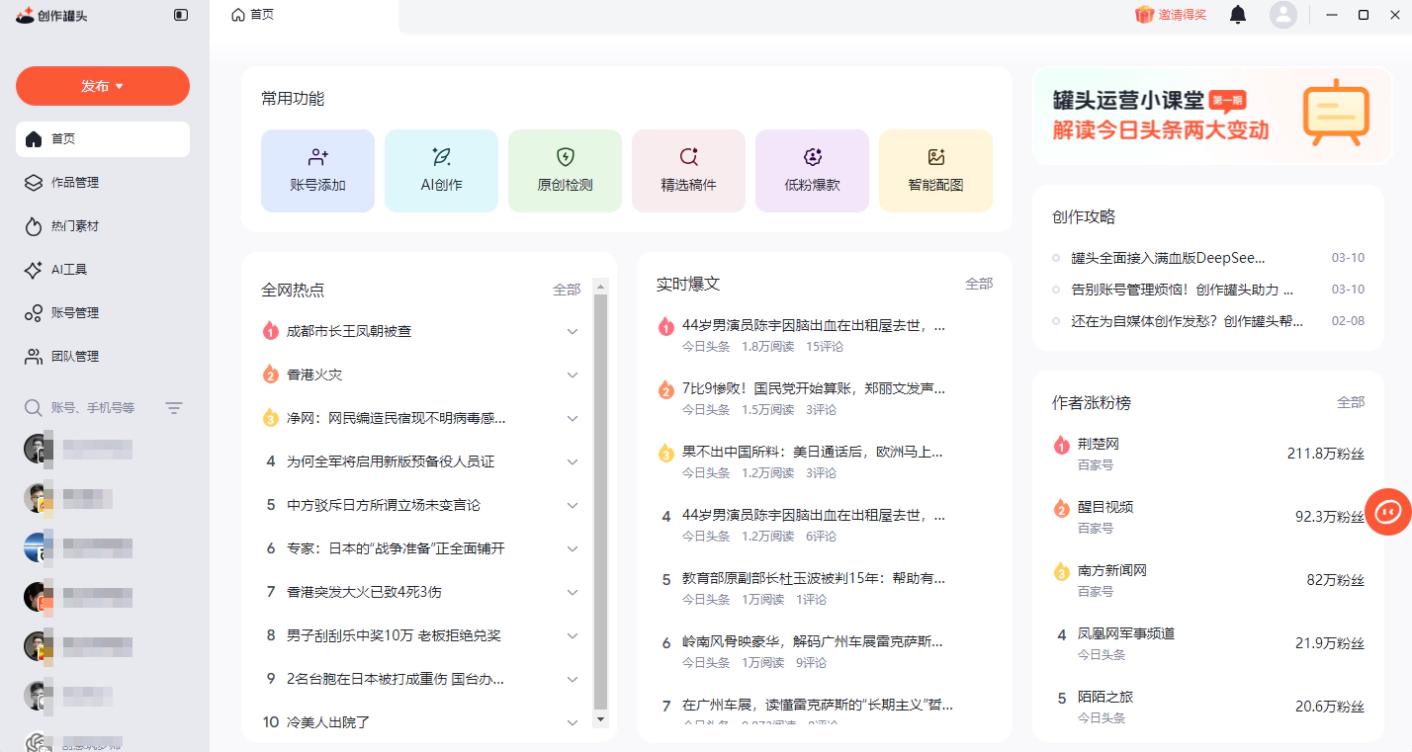Open the AI创作 tile
Viewport: 1412px width, 752px height.
click(x=441, y=170)
